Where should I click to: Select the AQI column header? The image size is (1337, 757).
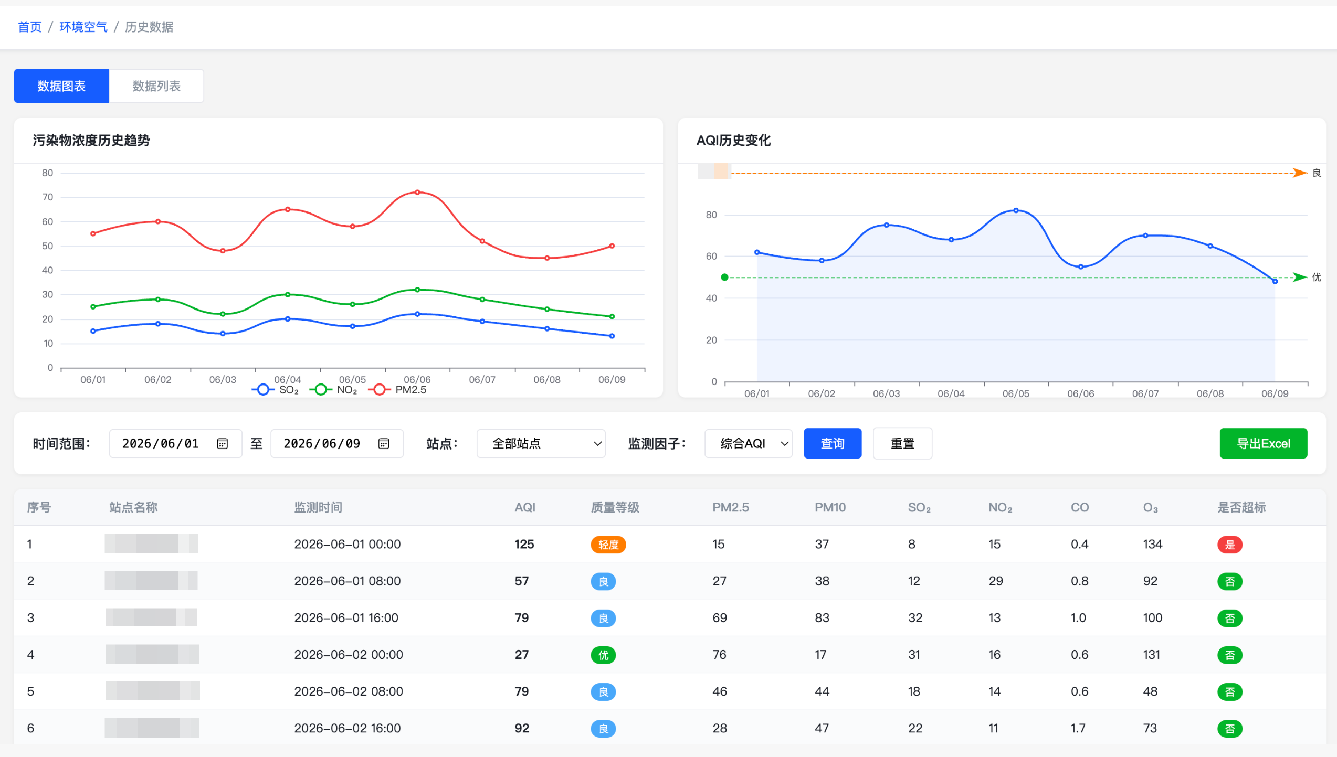(525, 507)
